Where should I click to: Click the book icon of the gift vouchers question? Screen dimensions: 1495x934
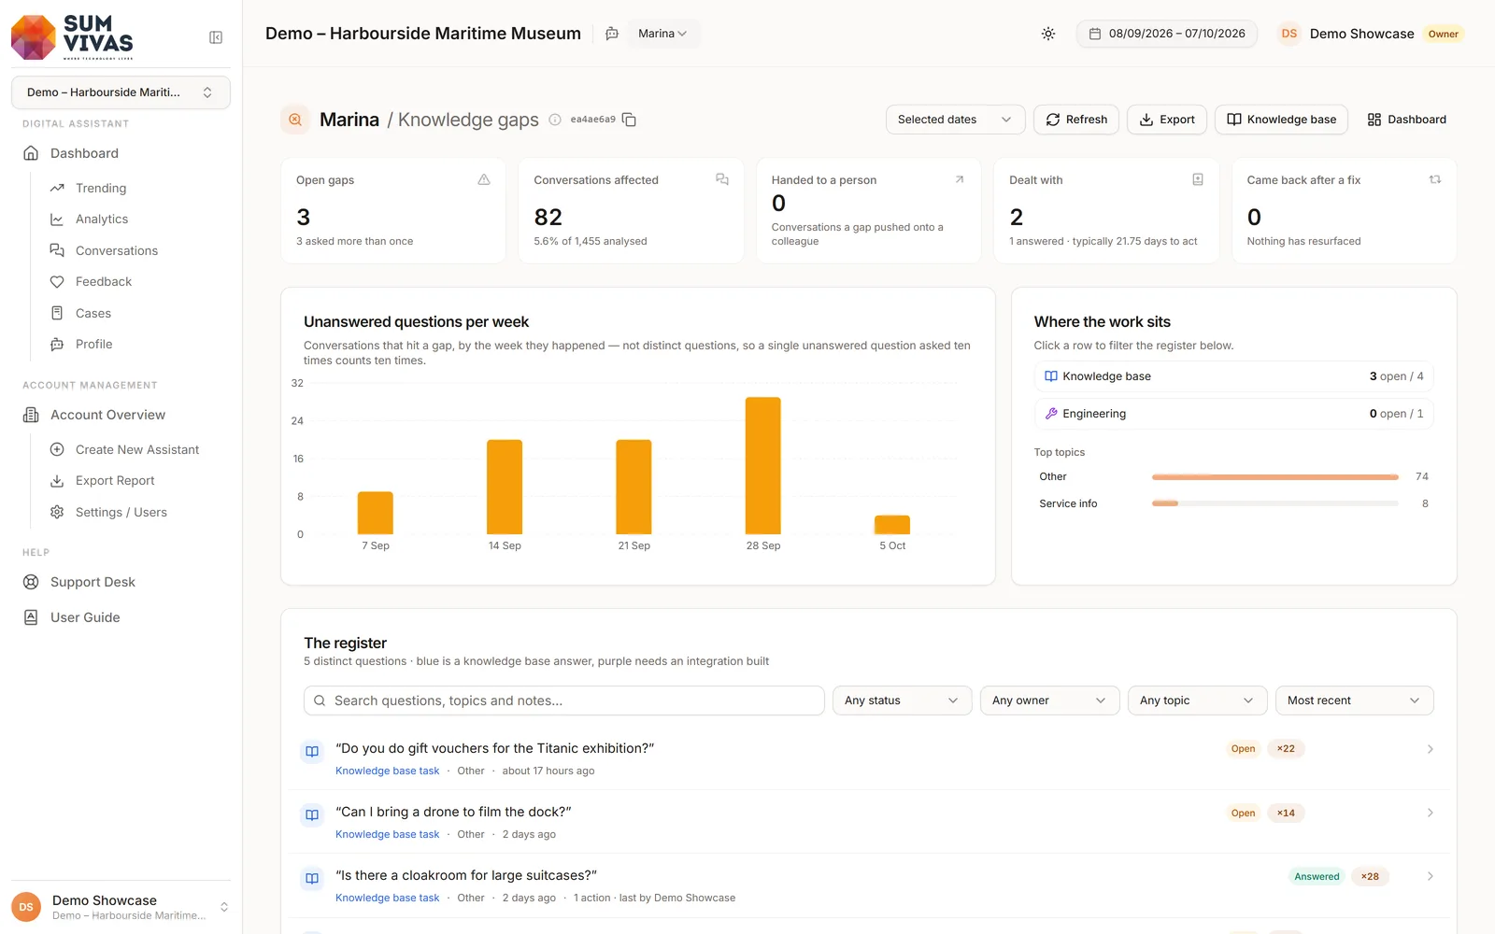click(x=312, y=751)
